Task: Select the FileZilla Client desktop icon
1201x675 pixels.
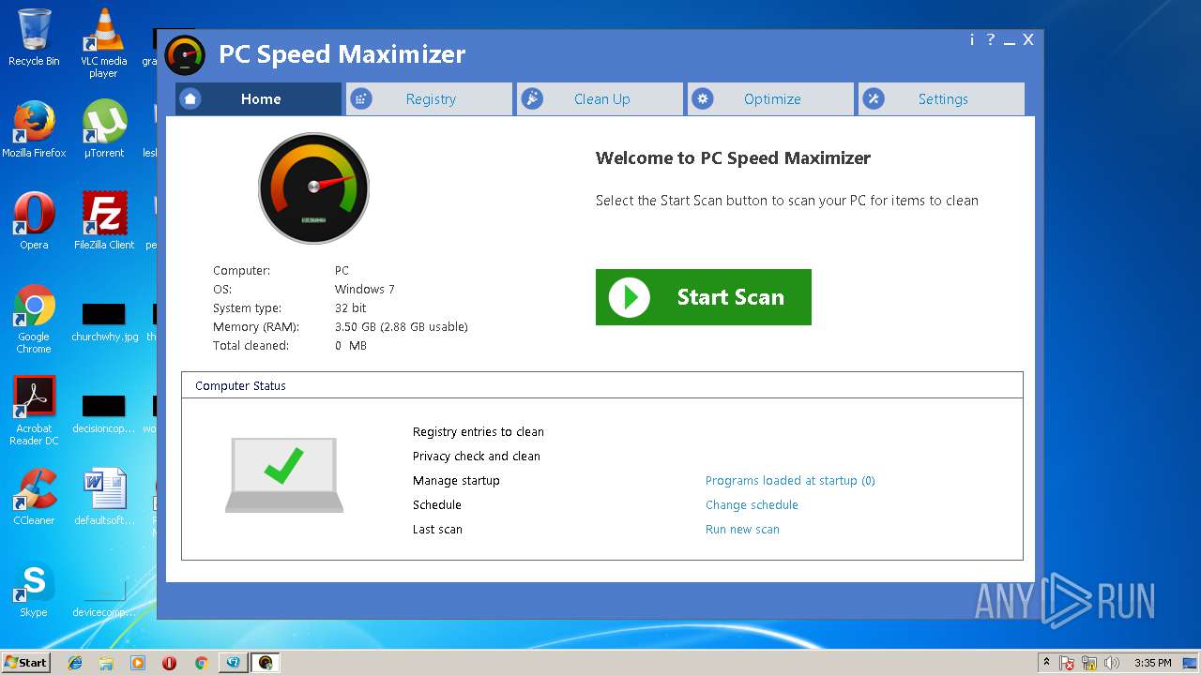Action: [x=104, y=221]
